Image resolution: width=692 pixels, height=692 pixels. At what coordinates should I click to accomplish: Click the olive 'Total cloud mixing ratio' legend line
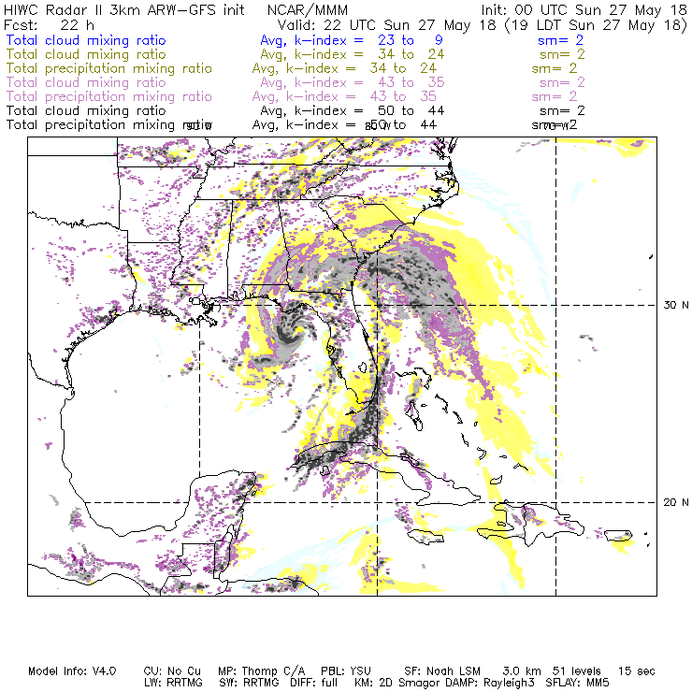(86, 55)
